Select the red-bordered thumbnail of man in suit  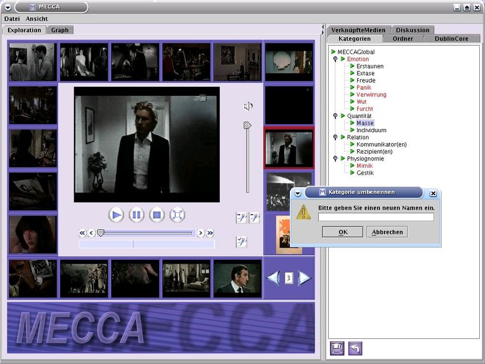point(289,148)
